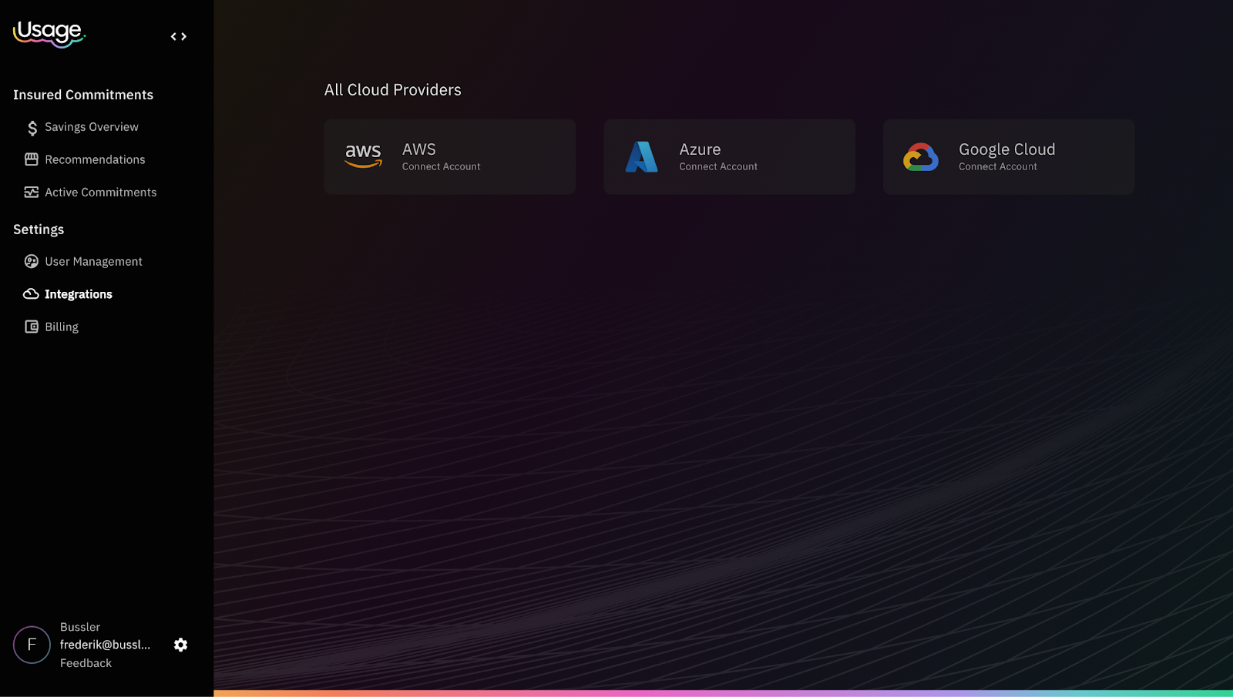Click Connect Account under AWS

441,166
